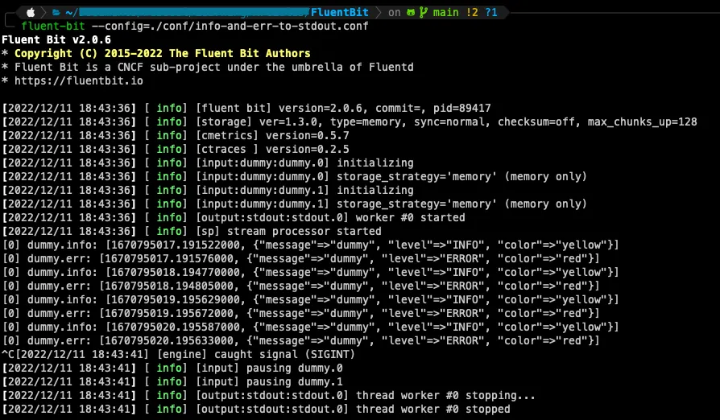Click "[sp] stream processor started" line
Viewport: 720px width, 420px height.
tap(192, 232)
